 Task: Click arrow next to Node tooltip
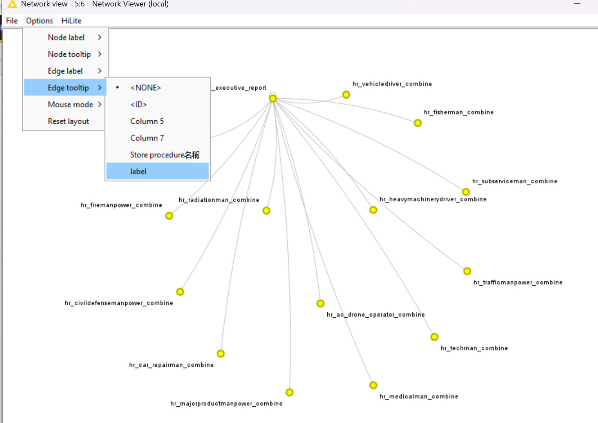tap(100, 54)
